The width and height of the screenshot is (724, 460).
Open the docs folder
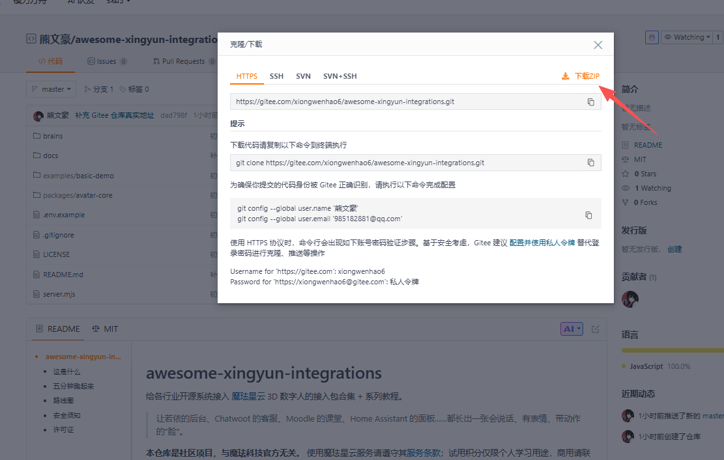point(50,156)
